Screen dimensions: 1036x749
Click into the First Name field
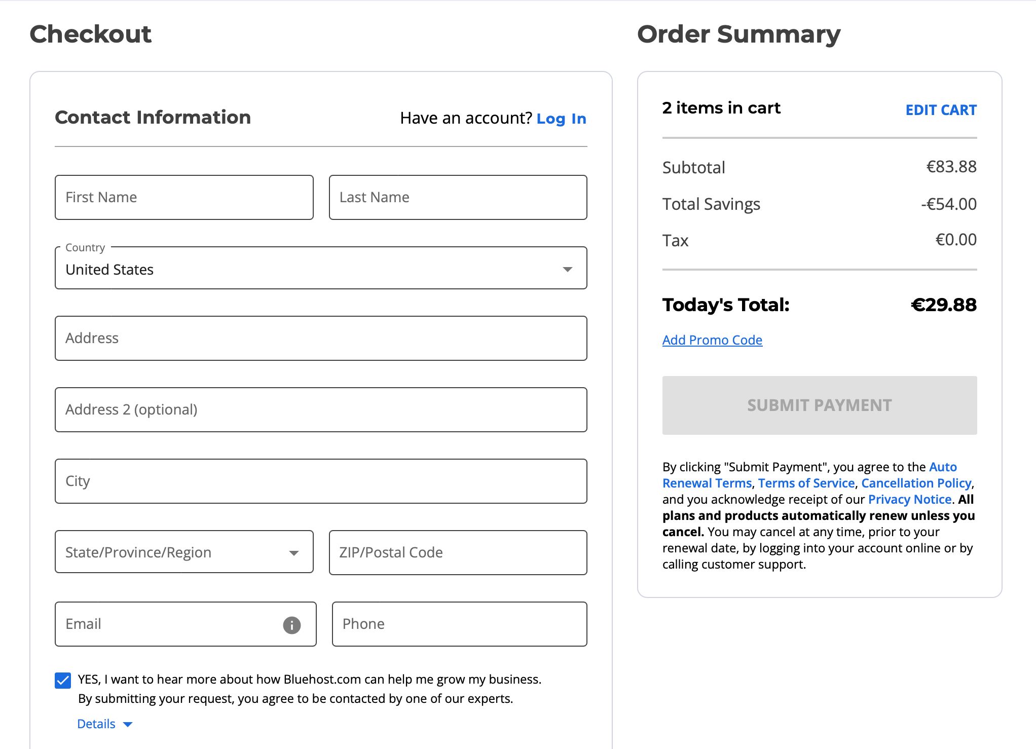pos(184,197)
